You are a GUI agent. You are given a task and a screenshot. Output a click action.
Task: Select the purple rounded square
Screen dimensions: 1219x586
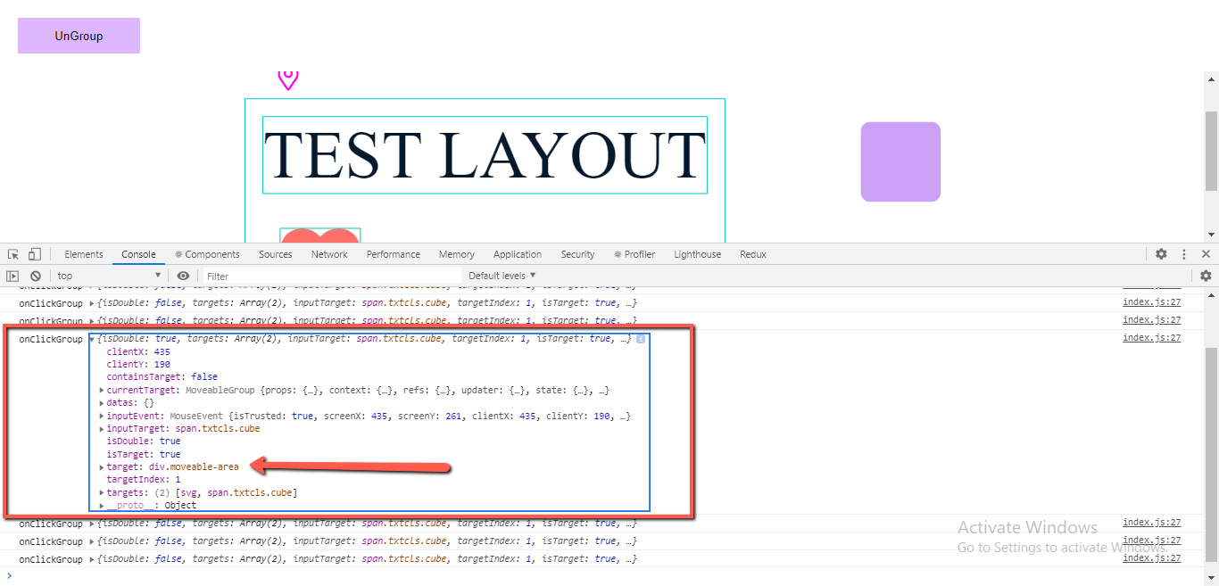tap(900, 161)
